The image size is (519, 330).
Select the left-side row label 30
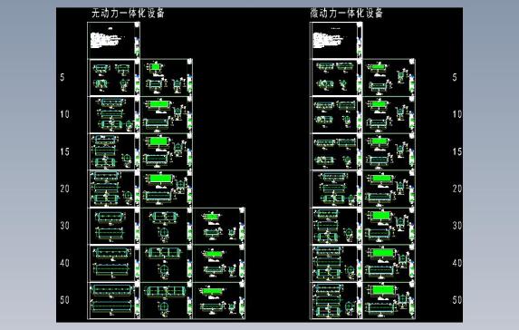pyautogui.click(x=65, y=226)
